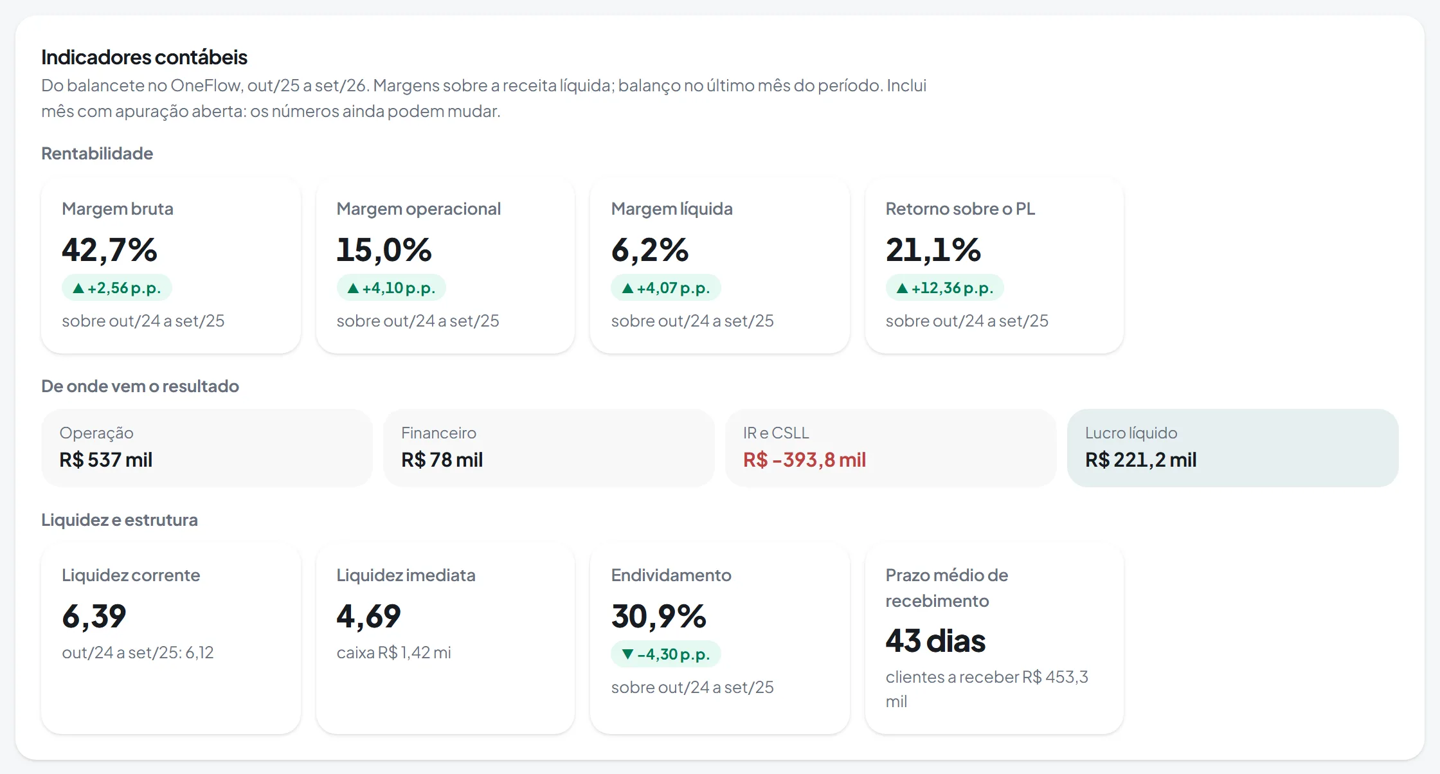Screen dimensions: 1440x774
Task: Click the Liquidez e estrutura heading
Action: [x=120, y=520]
